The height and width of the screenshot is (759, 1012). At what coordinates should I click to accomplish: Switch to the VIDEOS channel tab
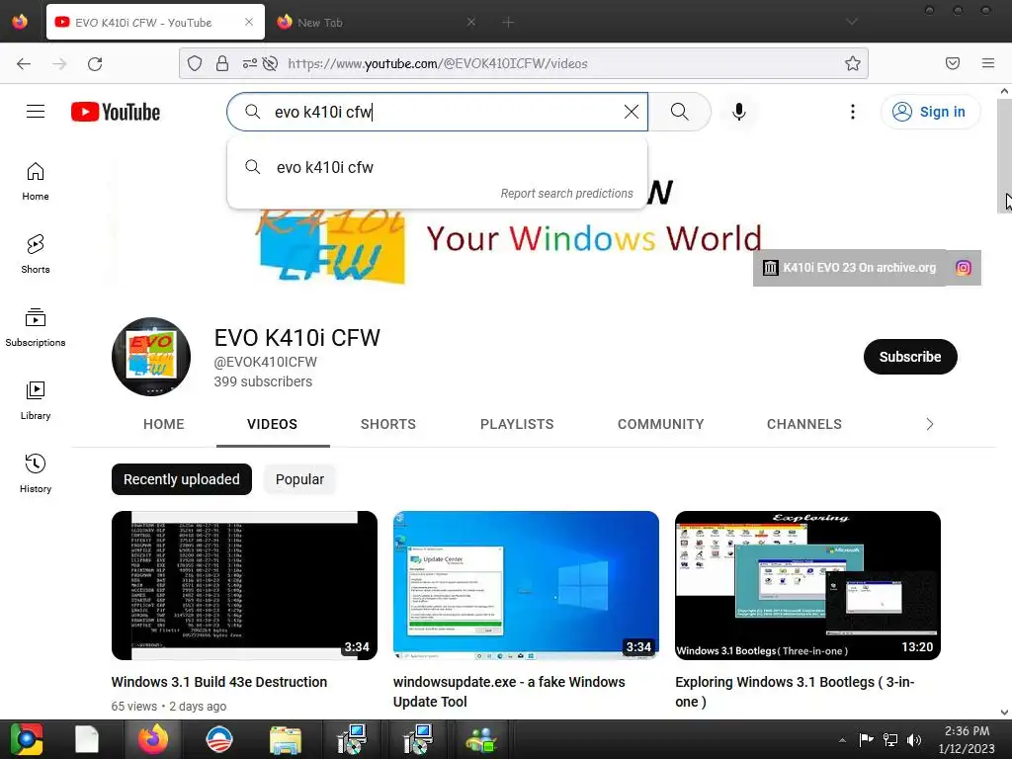[x=273, y=424]
